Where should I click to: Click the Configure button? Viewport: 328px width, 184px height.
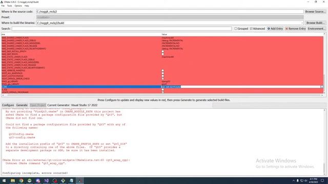(x=8, y=105)
